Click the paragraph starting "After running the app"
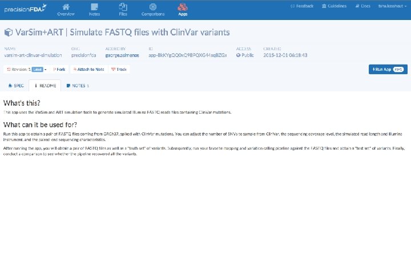 pyautogui.click(x=204, y=151)
